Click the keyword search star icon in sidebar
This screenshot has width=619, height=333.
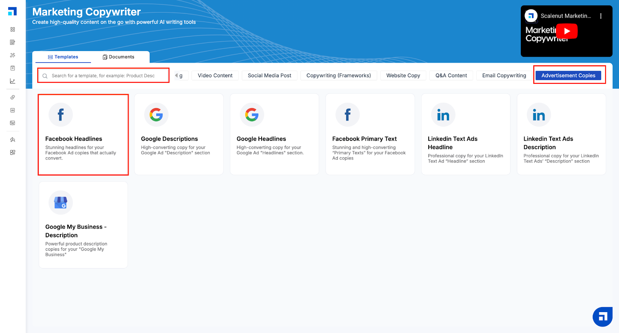tap(13, 139)
